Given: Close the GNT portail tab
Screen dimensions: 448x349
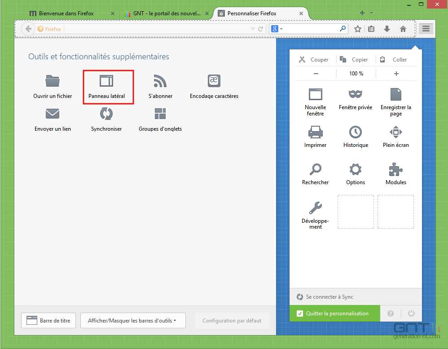Looking at the screenshot, I should pyautogui.click(x=207, y=13).
